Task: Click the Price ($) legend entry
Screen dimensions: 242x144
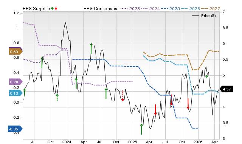Action: pyautogui.click(x=203, y=16)
